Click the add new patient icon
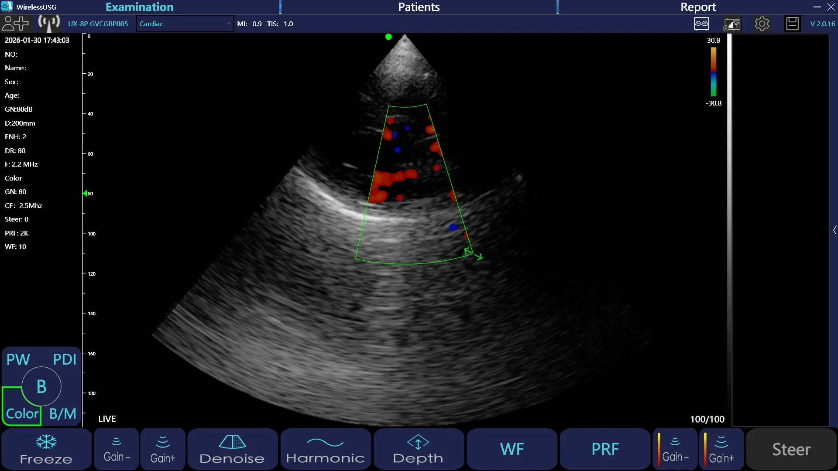 click(15, 24)
